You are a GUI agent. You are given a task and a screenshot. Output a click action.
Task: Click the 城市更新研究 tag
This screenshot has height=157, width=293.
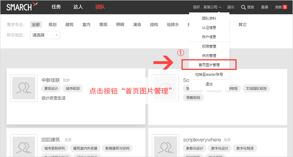tap(55, 148)
